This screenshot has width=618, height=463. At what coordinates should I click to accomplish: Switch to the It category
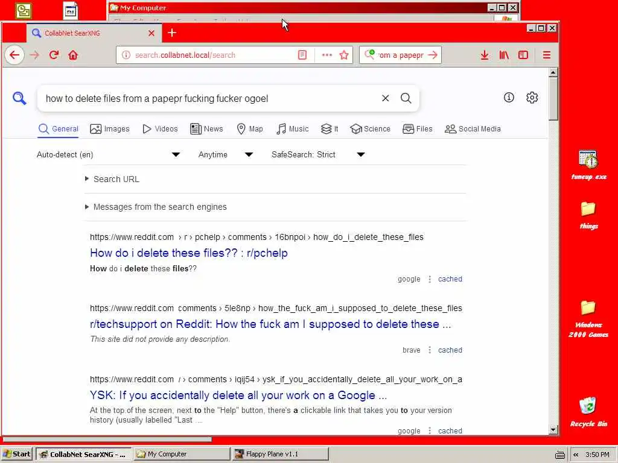tap(330, 129)
